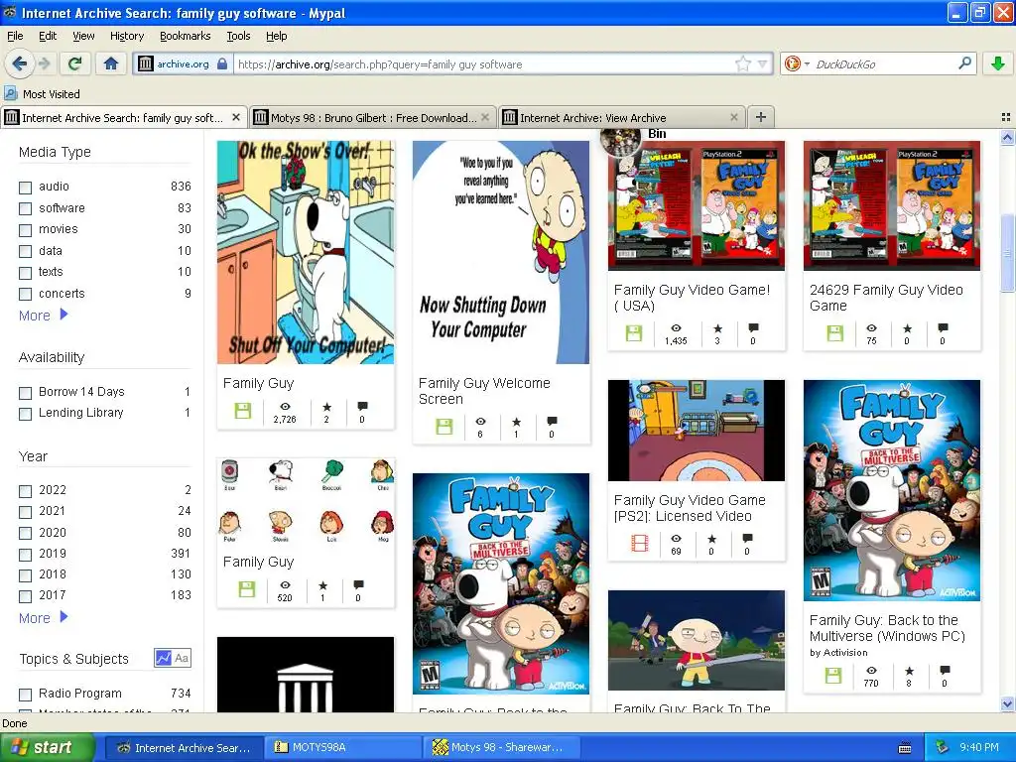Click the archive.org site identity icon
Viewport: 1016px width, 762px height.
146,63
